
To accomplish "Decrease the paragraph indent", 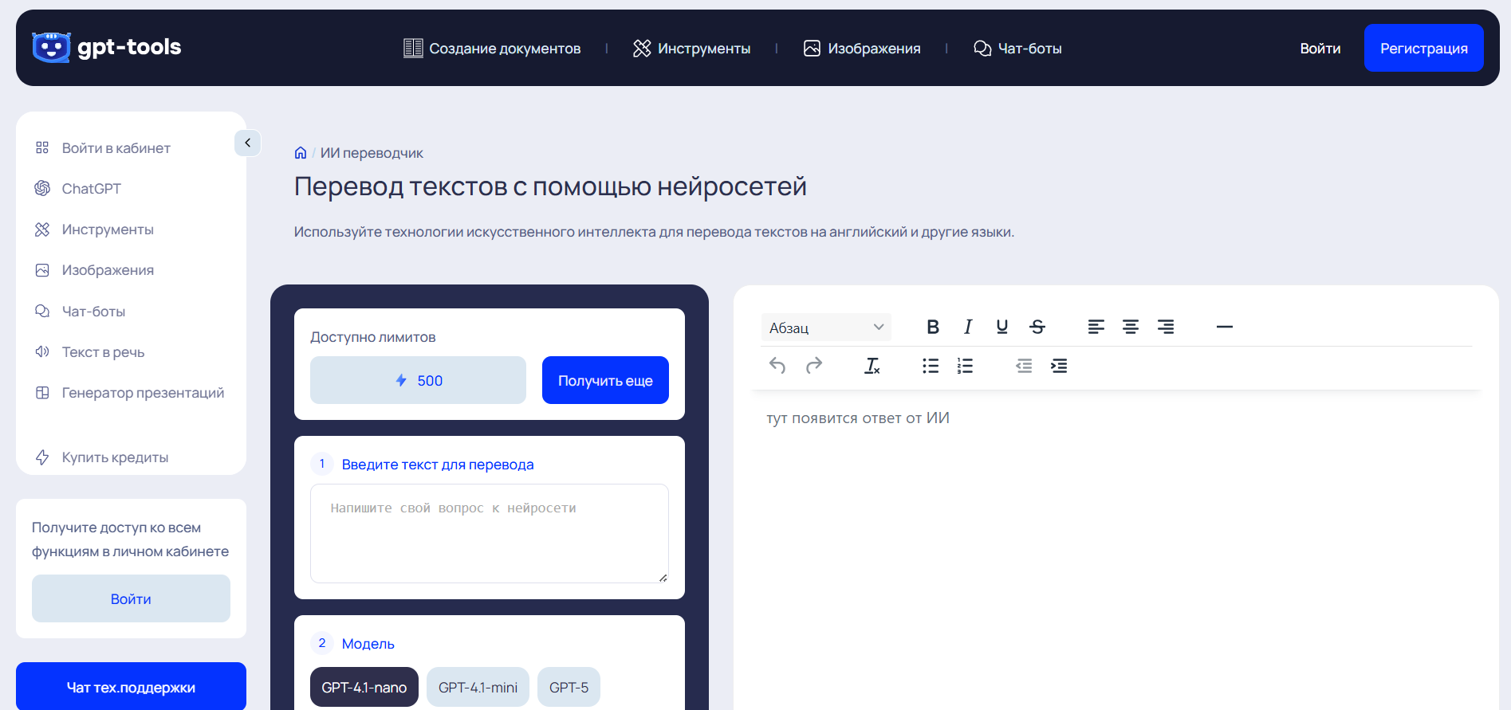I will (1024, 366).
